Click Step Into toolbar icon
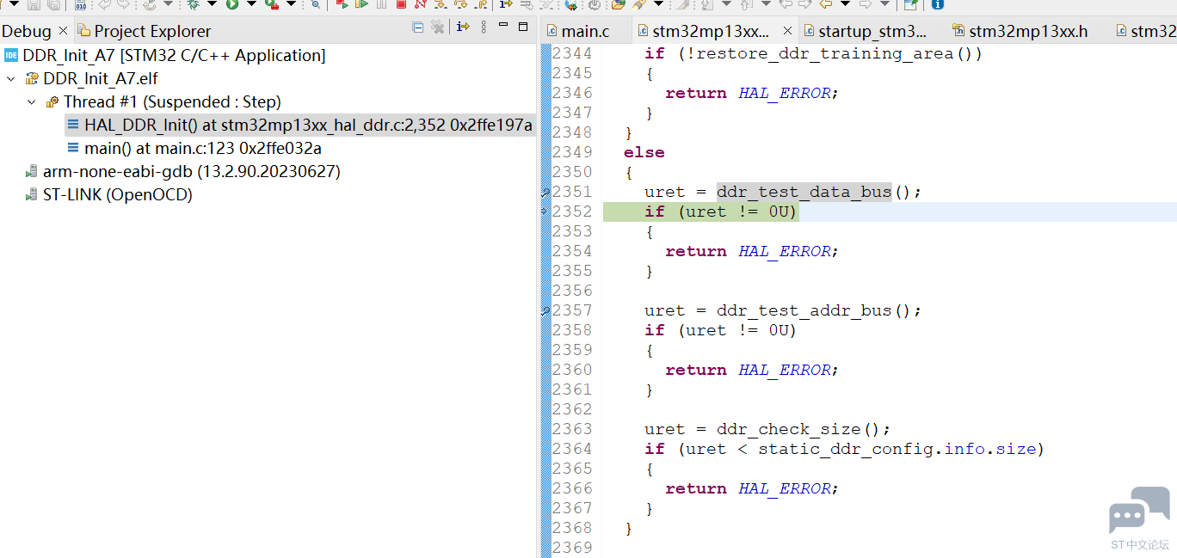 440,4
